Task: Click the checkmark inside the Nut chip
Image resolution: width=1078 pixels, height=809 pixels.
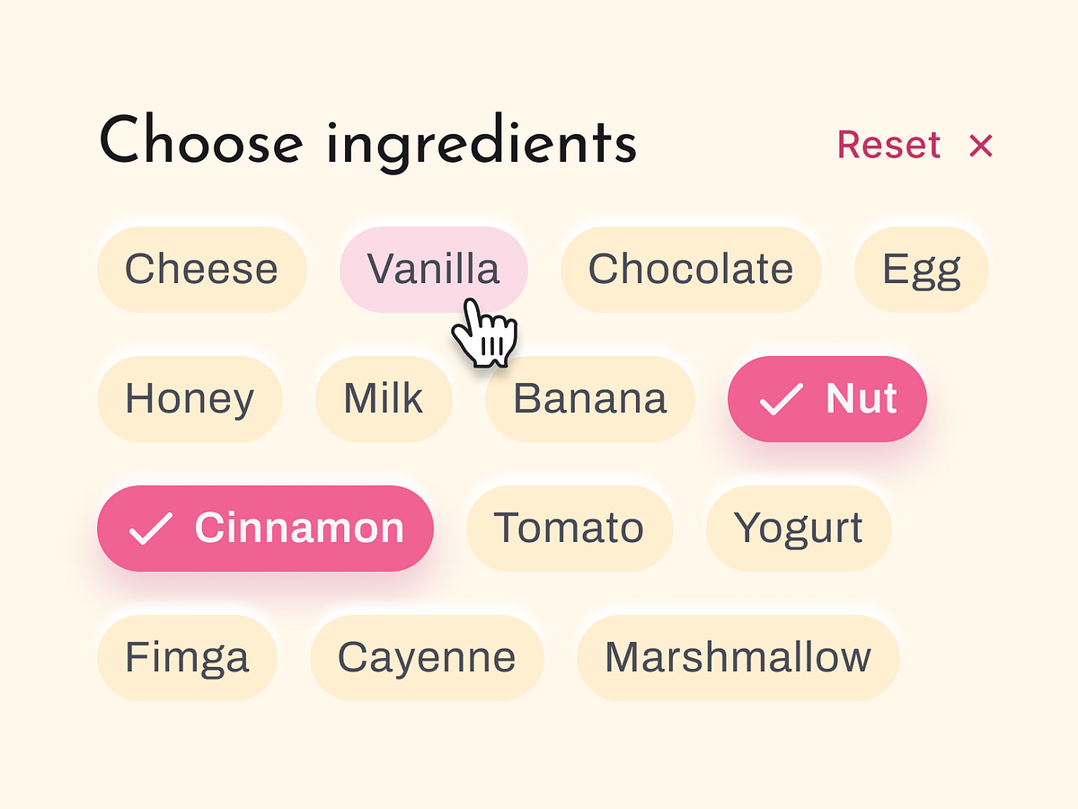Action: point(782,399)
